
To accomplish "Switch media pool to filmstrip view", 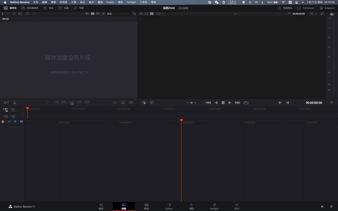I will point(98,13).
